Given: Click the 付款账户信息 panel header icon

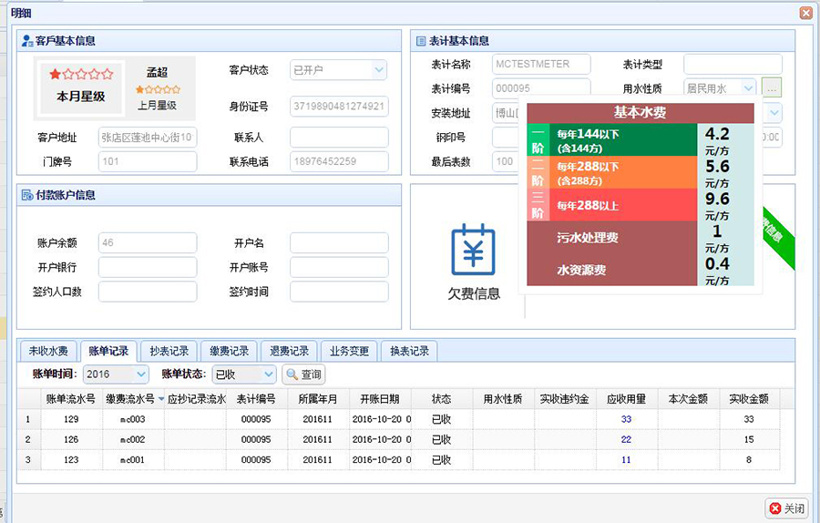Looking at the screenshot, I should 27,195.
